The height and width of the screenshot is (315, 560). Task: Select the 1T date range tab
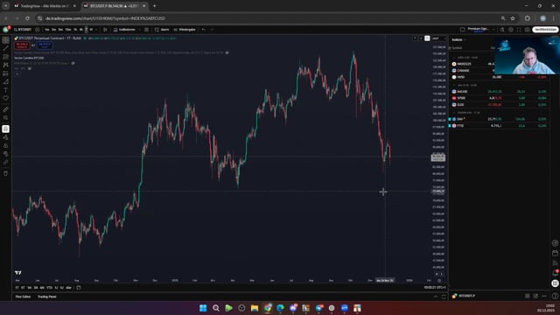click(17, 288)
